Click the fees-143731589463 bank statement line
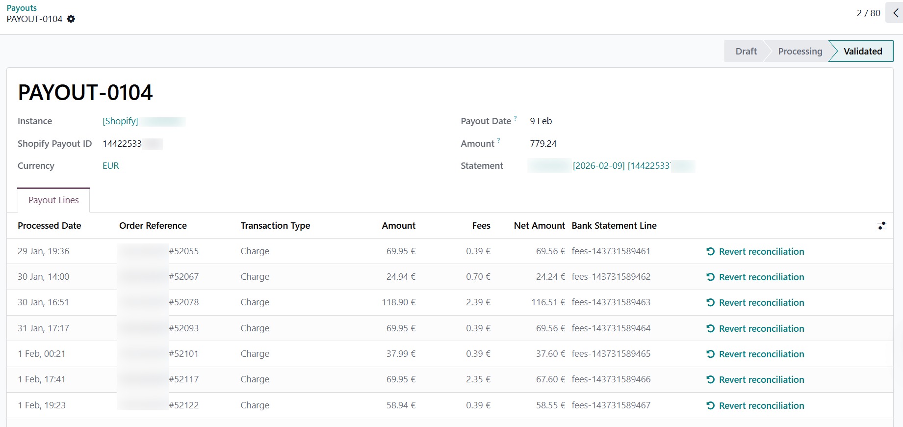 611,302
